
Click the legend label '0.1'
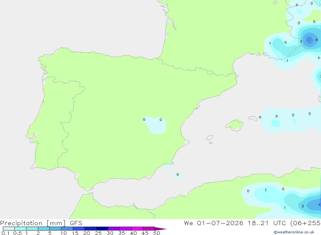(5, 233)
